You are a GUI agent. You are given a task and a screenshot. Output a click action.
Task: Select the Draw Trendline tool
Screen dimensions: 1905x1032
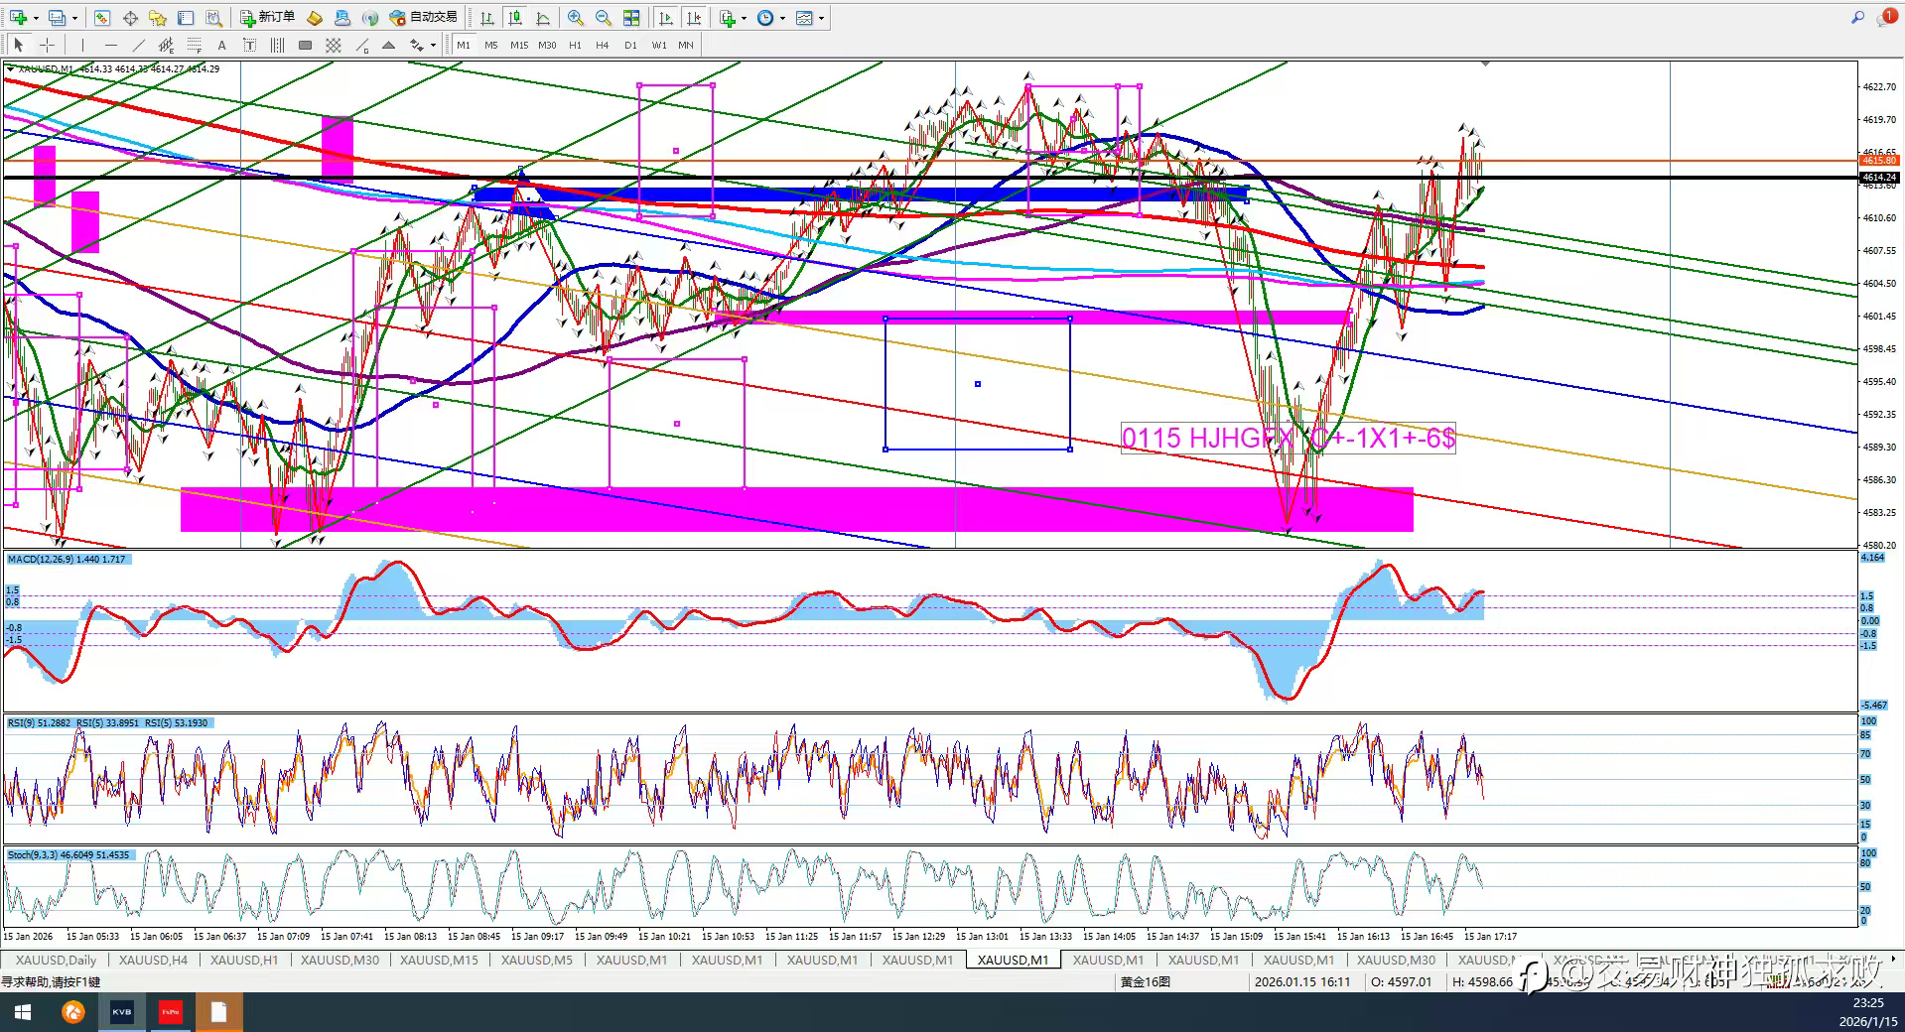[138, 45]
